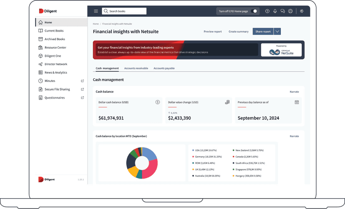
Task: Click the South Africa legend entry
Action: (x=249, y=163)
